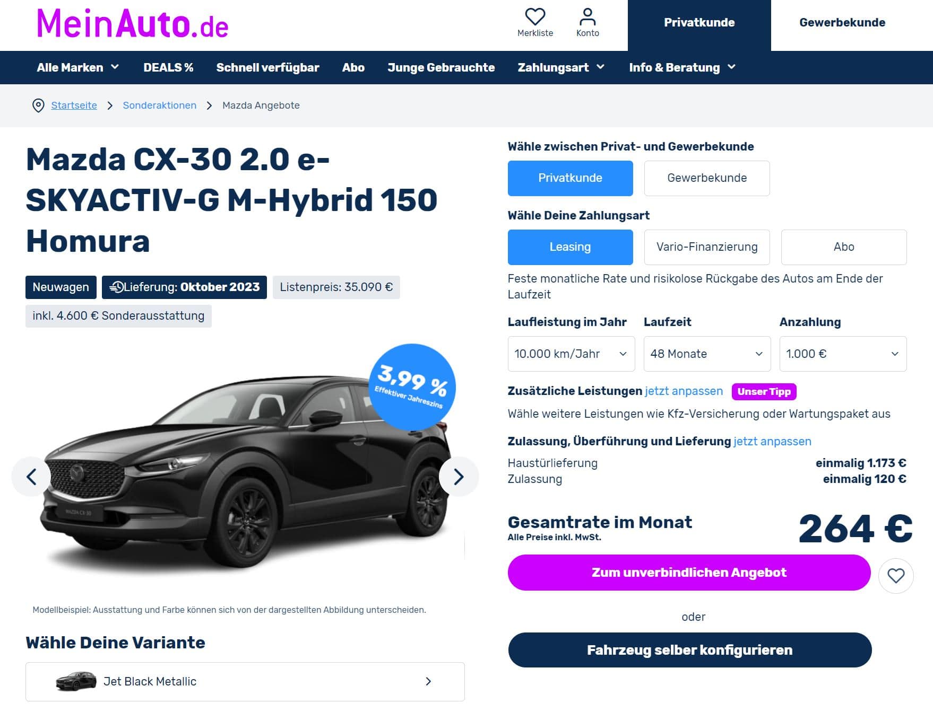Image resolution: width=933 pixels, height=712 pixels.
Task: Select Abo payment type option
Action: [x=844, y=247]
